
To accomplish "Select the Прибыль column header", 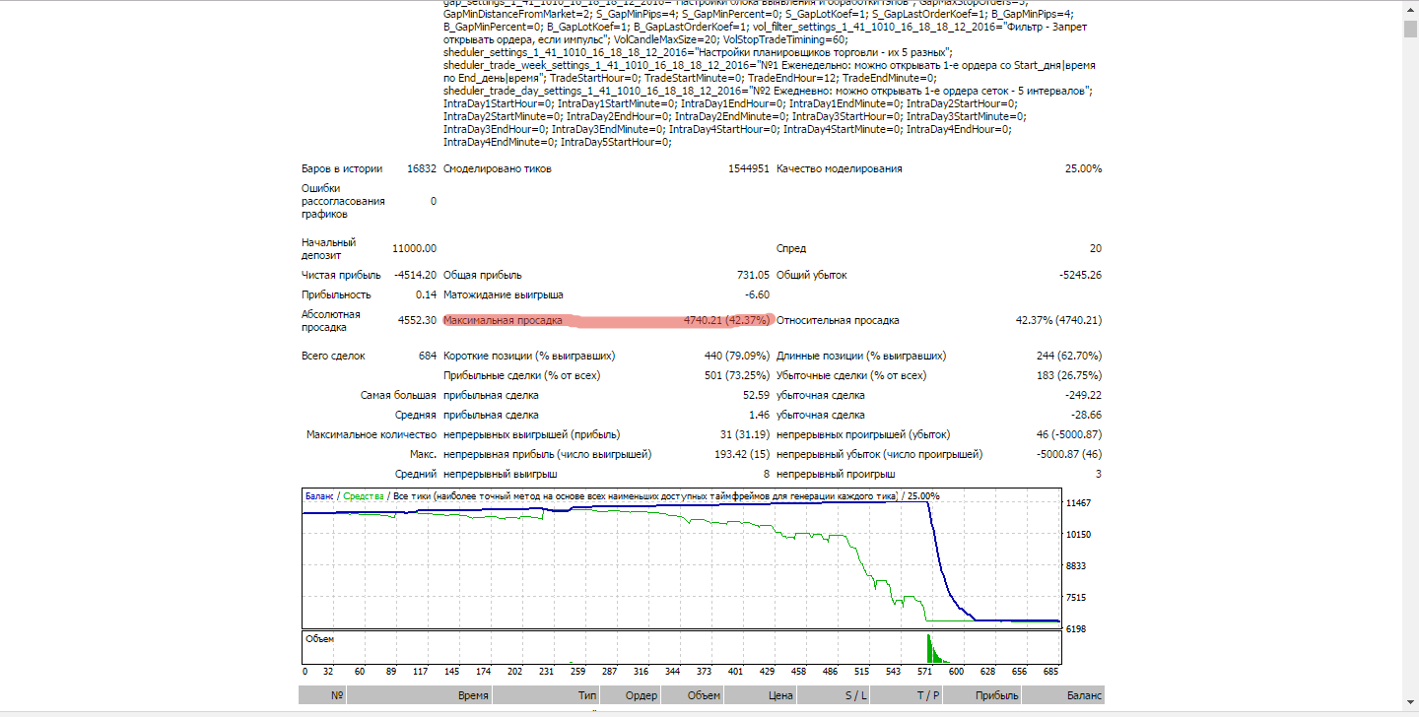I will point(982,695).
